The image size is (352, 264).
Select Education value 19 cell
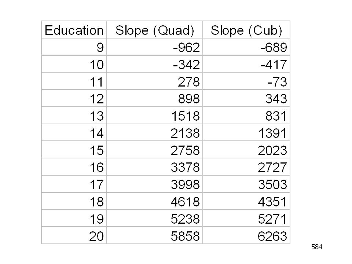[x=74, y=218]
